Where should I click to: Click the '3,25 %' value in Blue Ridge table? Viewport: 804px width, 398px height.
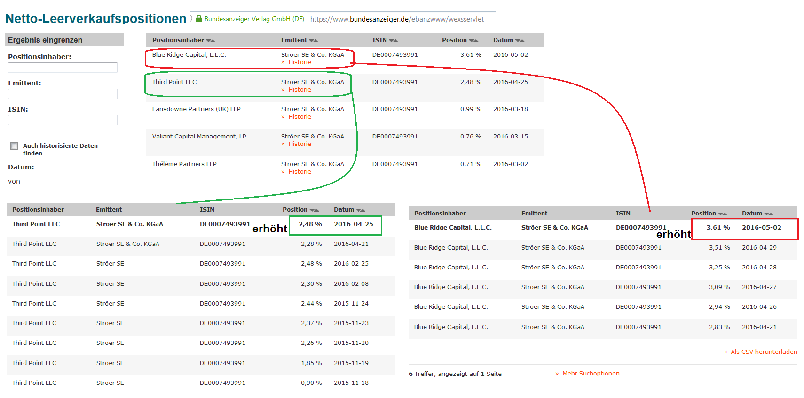coord(719,268)
